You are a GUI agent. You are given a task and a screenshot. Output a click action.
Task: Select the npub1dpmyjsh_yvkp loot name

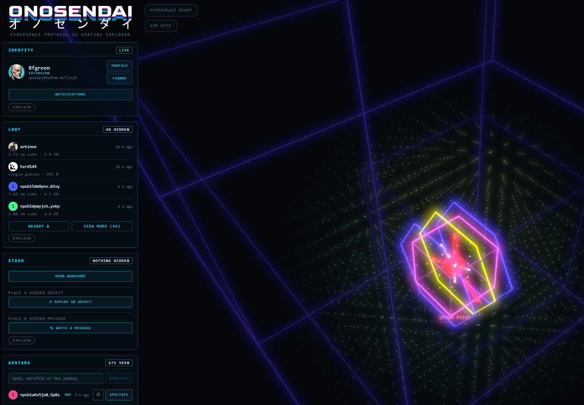click(40, 206)
